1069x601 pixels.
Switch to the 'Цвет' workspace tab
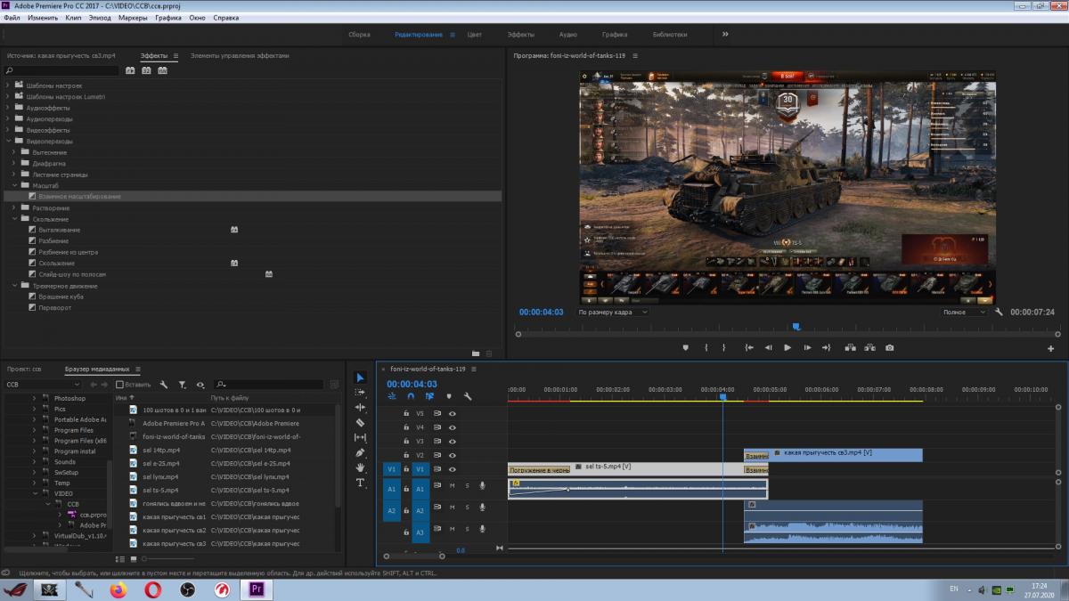(475, 35)
